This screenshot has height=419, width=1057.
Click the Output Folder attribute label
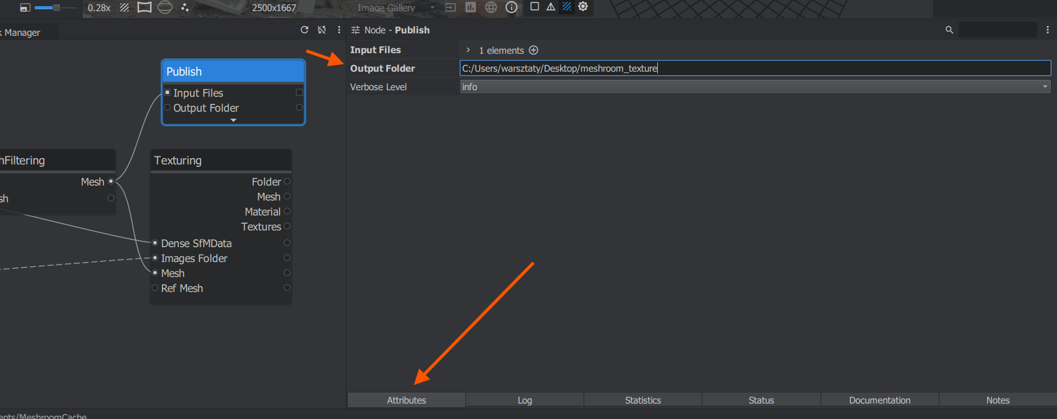(382, 69)
